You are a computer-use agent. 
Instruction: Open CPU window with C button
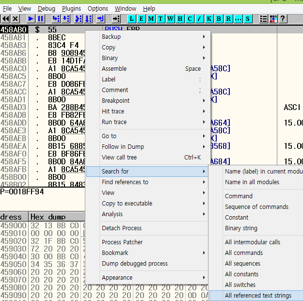pos(190,19)
